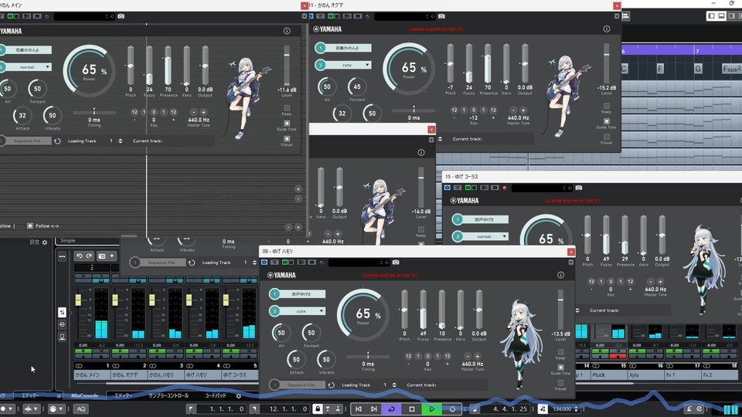Open info icon in ゆげ ハモリ plugin
The height and width of the screenshot is (417, 742).
[x=561, y=275]
